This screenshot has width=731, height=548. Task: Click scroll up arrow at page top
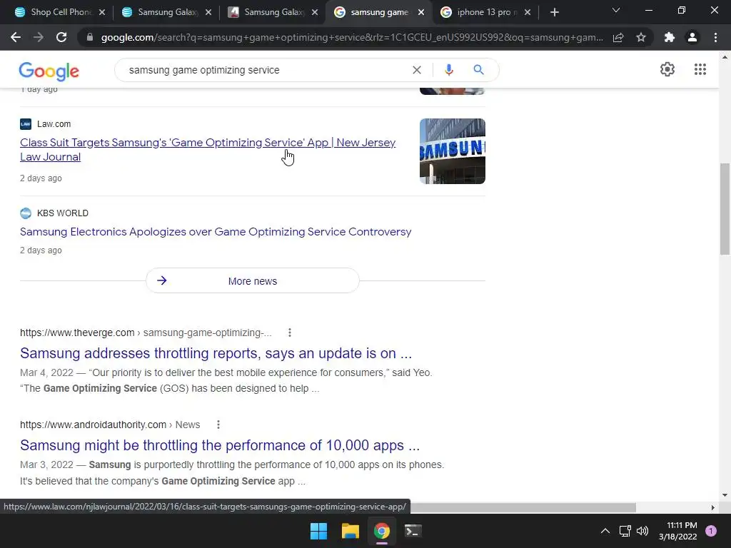click(725, 57)
